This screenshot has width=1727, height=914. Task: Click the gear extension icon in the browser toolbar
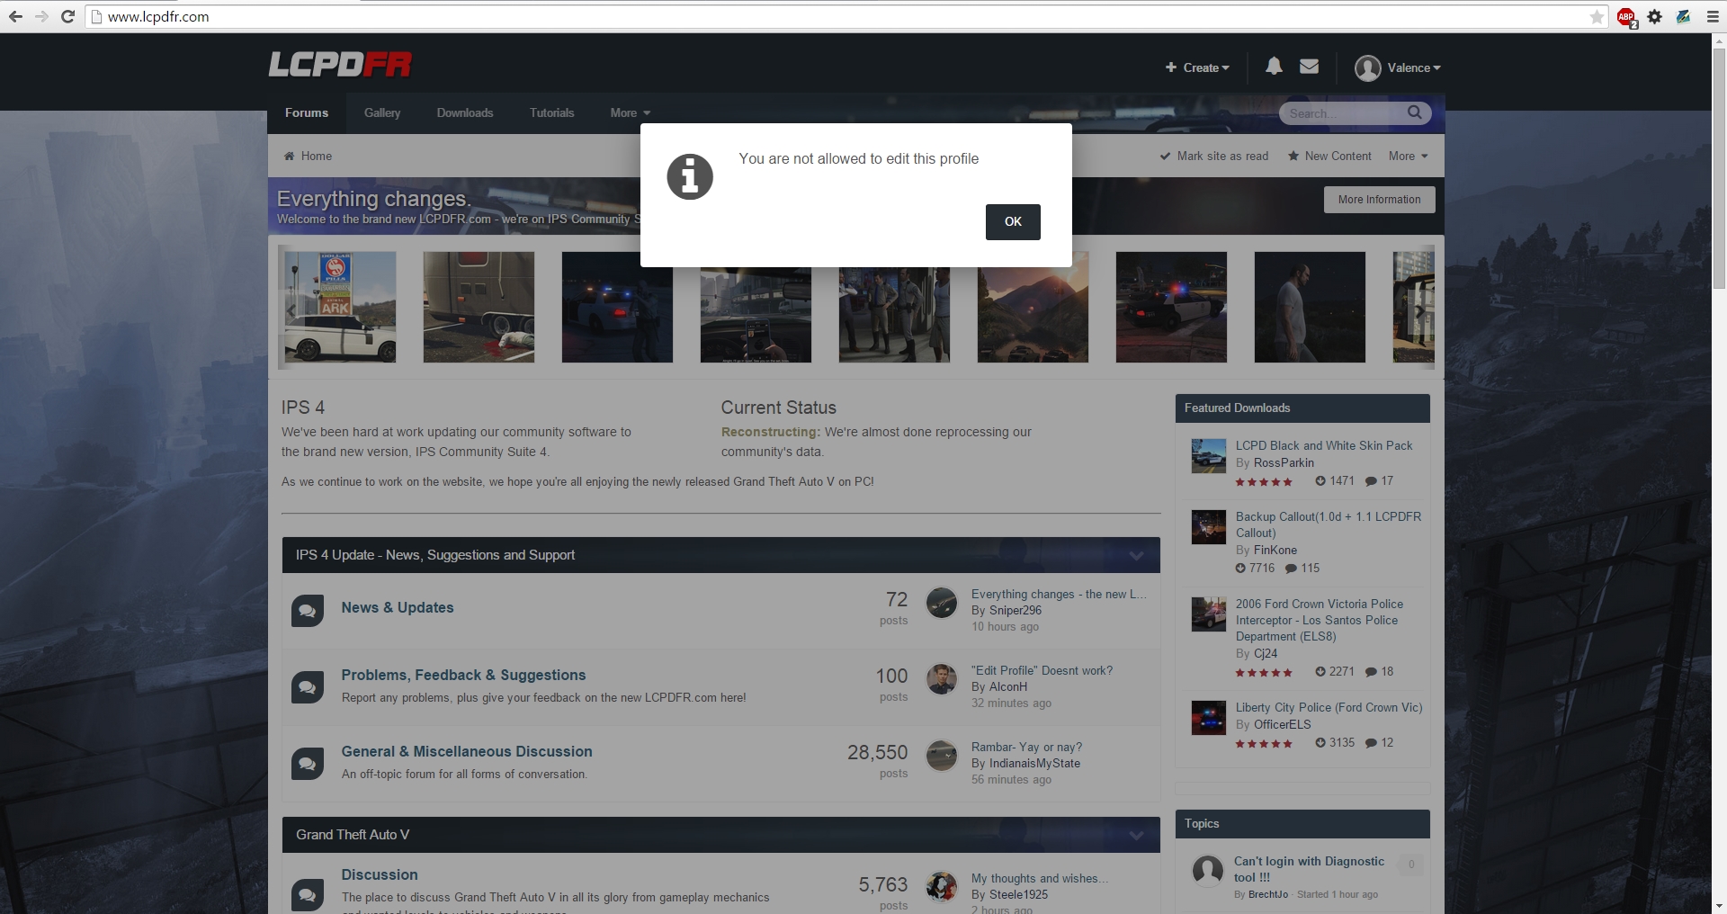(1655, 16)
